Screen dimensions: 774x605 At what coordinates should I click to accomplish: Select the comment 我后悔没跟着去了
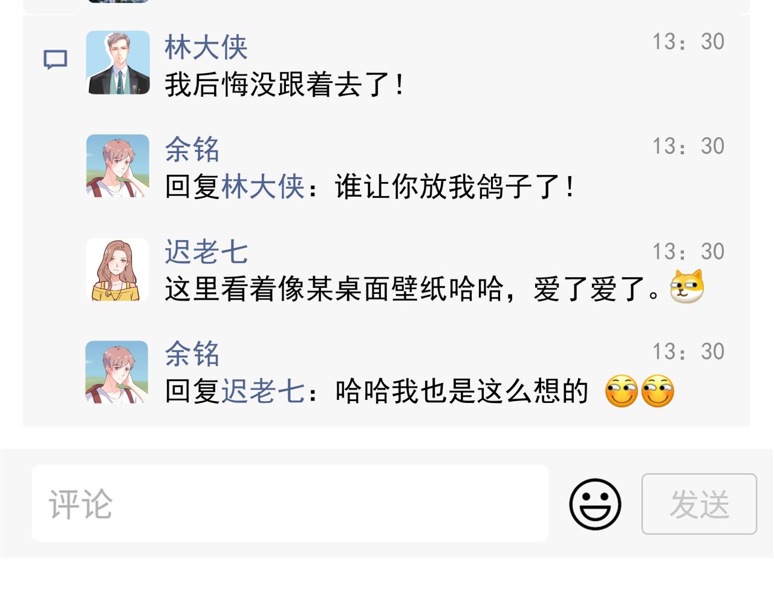[x=284, y=85]
